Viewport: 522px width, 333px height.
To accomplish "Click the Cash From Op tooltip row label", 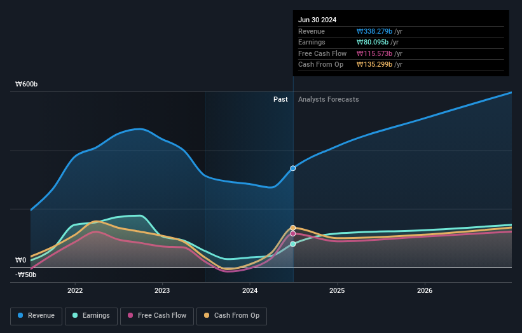I will pos(320,65).
